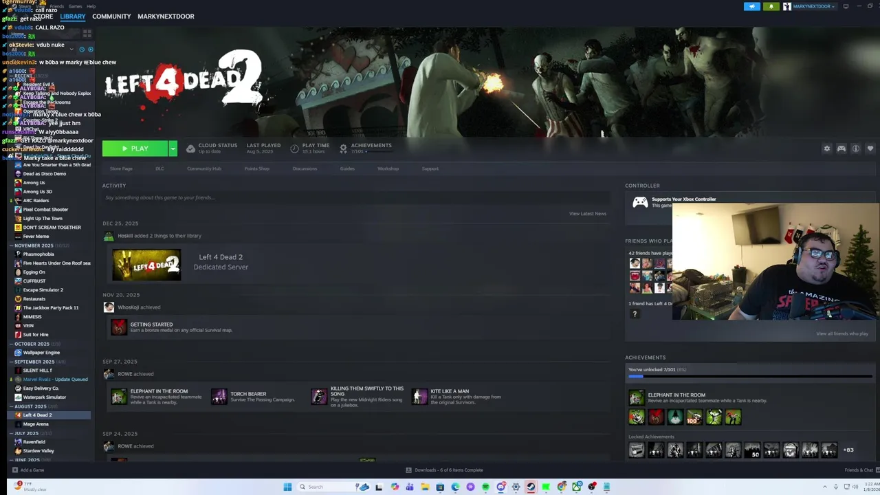Viewport: 880px width, 495px height.
Task: Open the Windows Start button
Action: [x=287, y=487]
